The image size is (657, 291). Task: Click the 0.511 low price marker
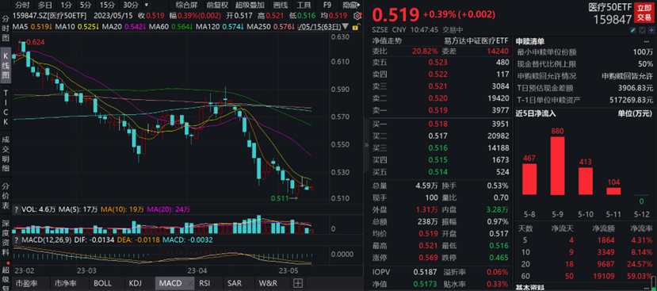pyautogui.click(x=280, y=198)
